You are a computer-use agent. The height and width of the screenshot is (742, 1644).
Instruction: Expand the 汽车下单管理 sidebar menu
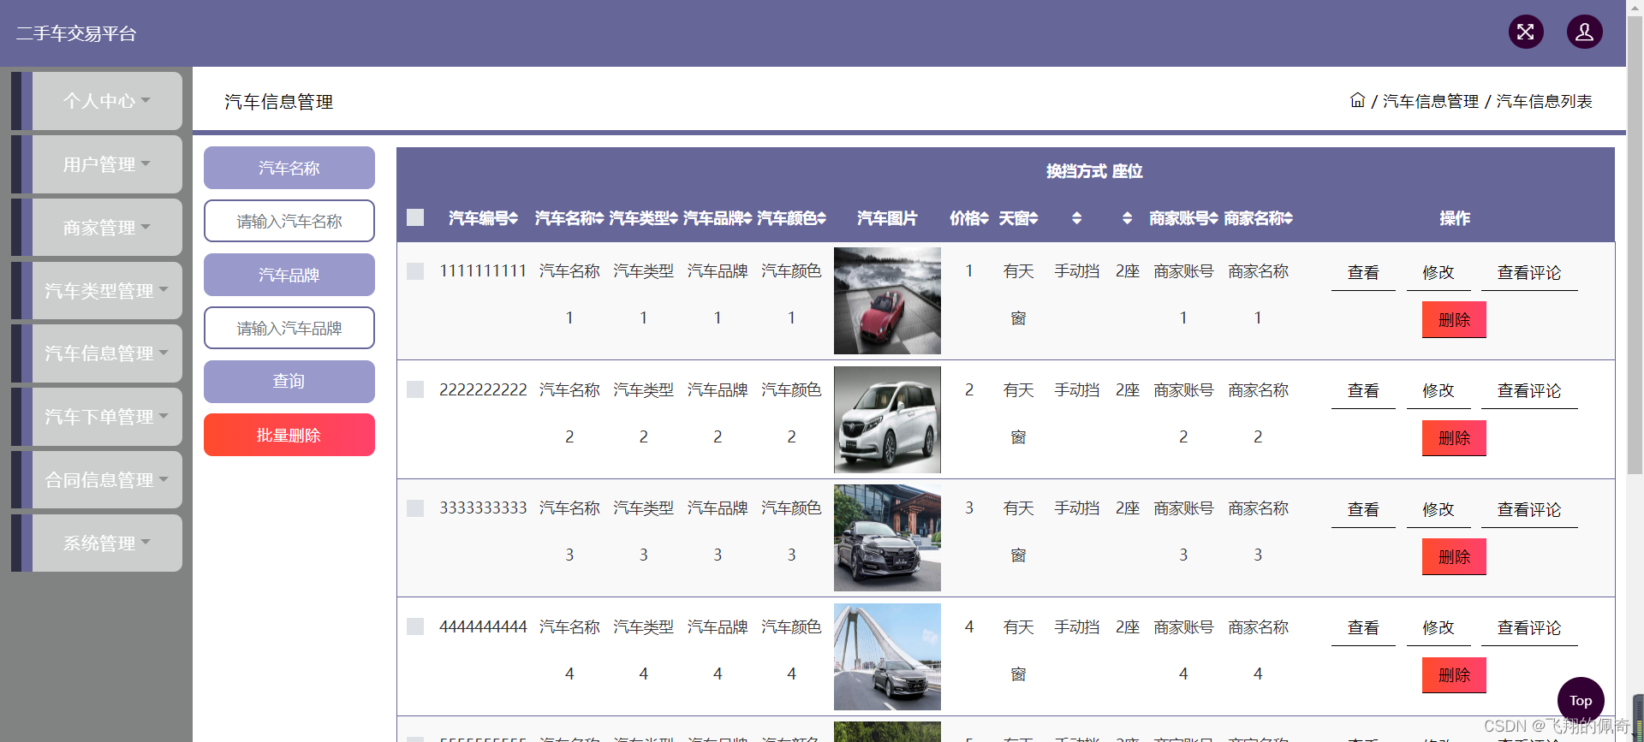pos(106,417)
